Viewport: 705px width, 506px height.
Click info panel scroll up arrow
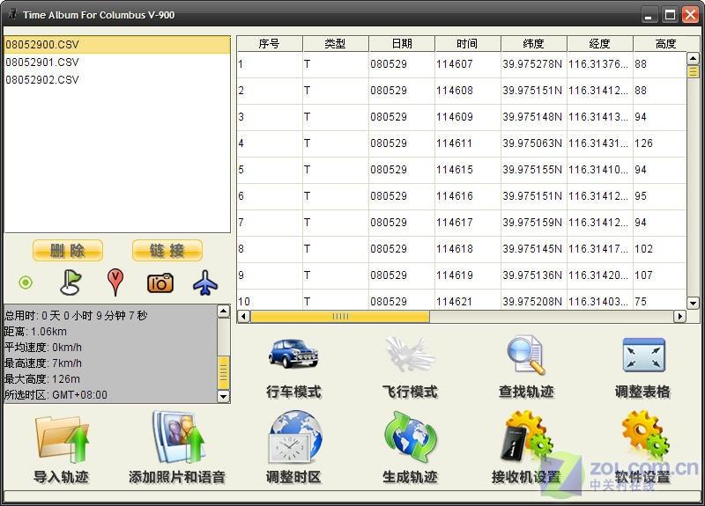[x=224, y=312]
